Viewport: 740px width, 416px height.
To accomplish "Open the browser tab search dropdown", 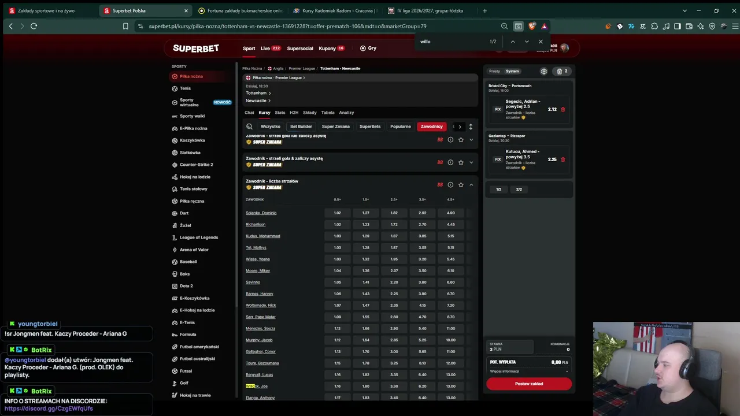I will pyautogui.click(x=685, y=10).
